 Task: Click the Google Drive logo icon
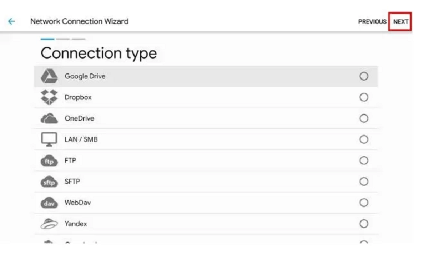(49, 76)
